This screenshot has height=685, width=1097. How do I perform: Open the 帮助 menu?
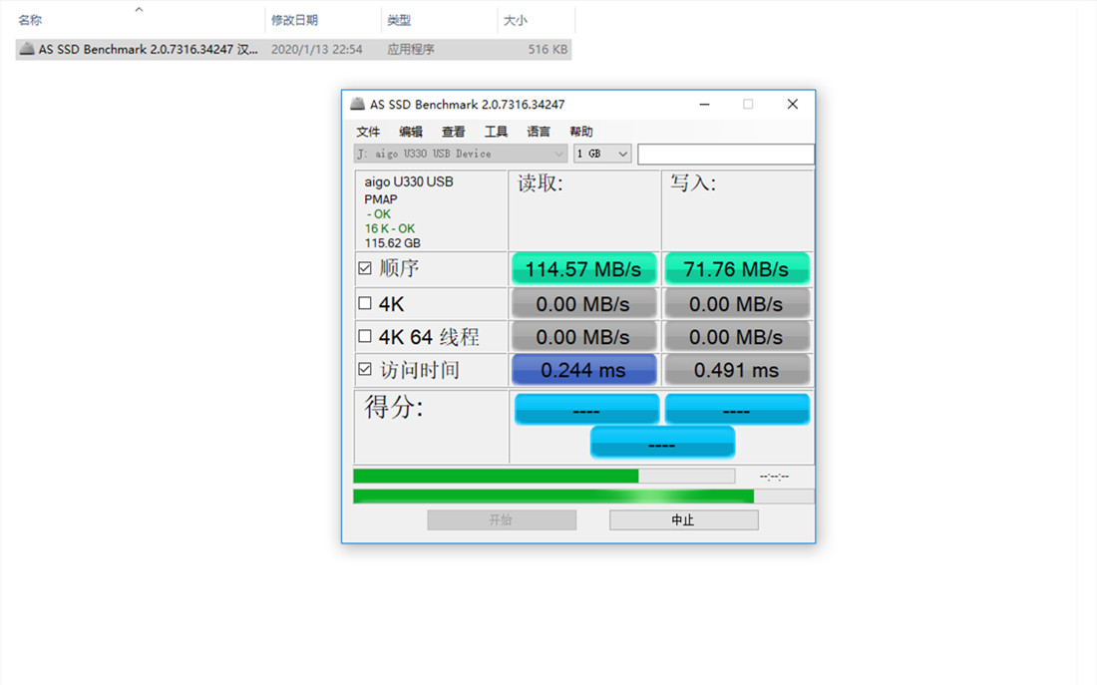coord(581,132)
